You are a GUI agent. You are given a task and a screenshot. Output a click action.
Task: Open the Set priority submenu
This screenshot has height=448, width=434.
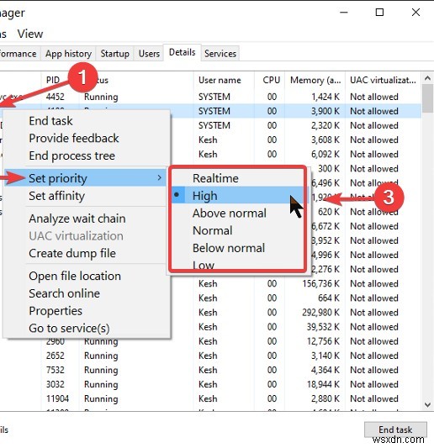[86, 178]
